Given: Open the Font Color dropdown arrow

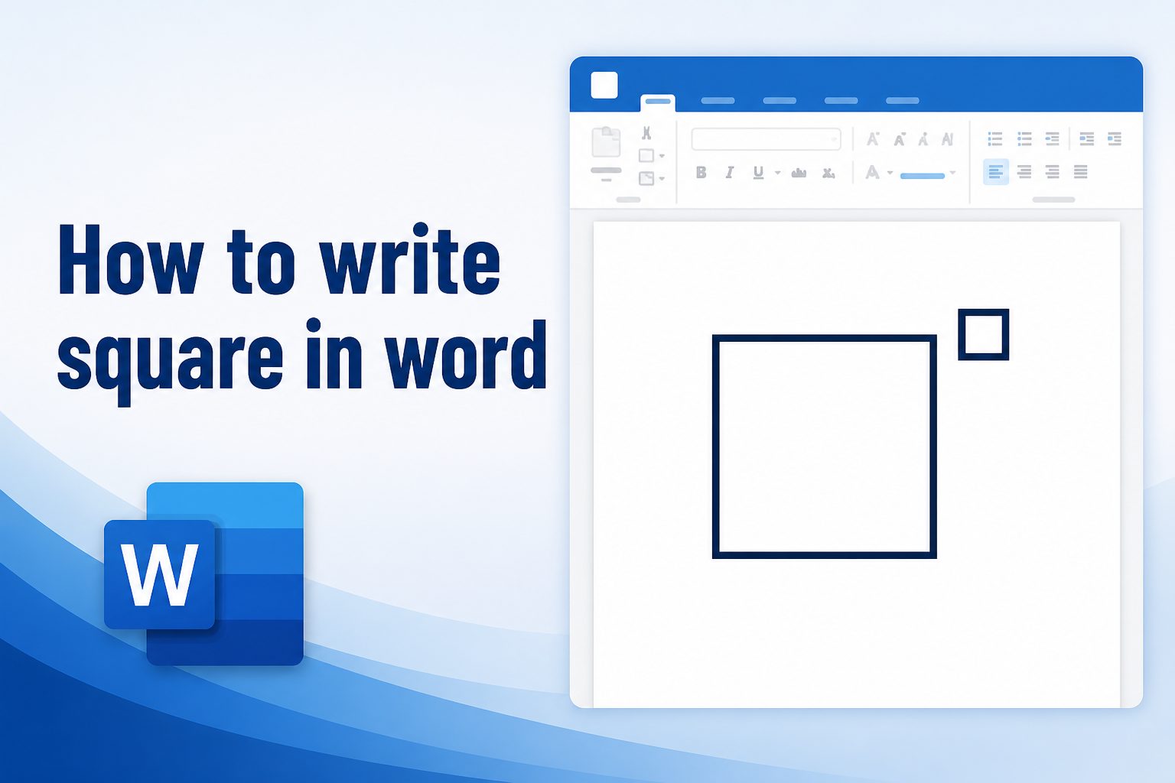Looking at the screenshot, I should click(x=890, y=173).
